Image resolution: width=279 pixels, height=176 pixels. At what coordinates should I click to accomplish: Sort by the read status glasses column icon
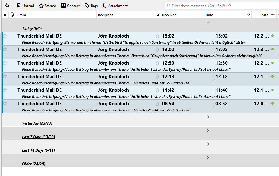click(273, 15)
